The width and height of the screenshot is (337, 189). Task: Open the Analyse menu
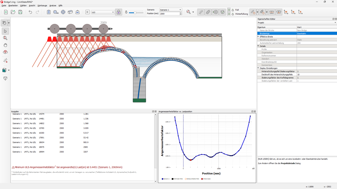[53, 6]
